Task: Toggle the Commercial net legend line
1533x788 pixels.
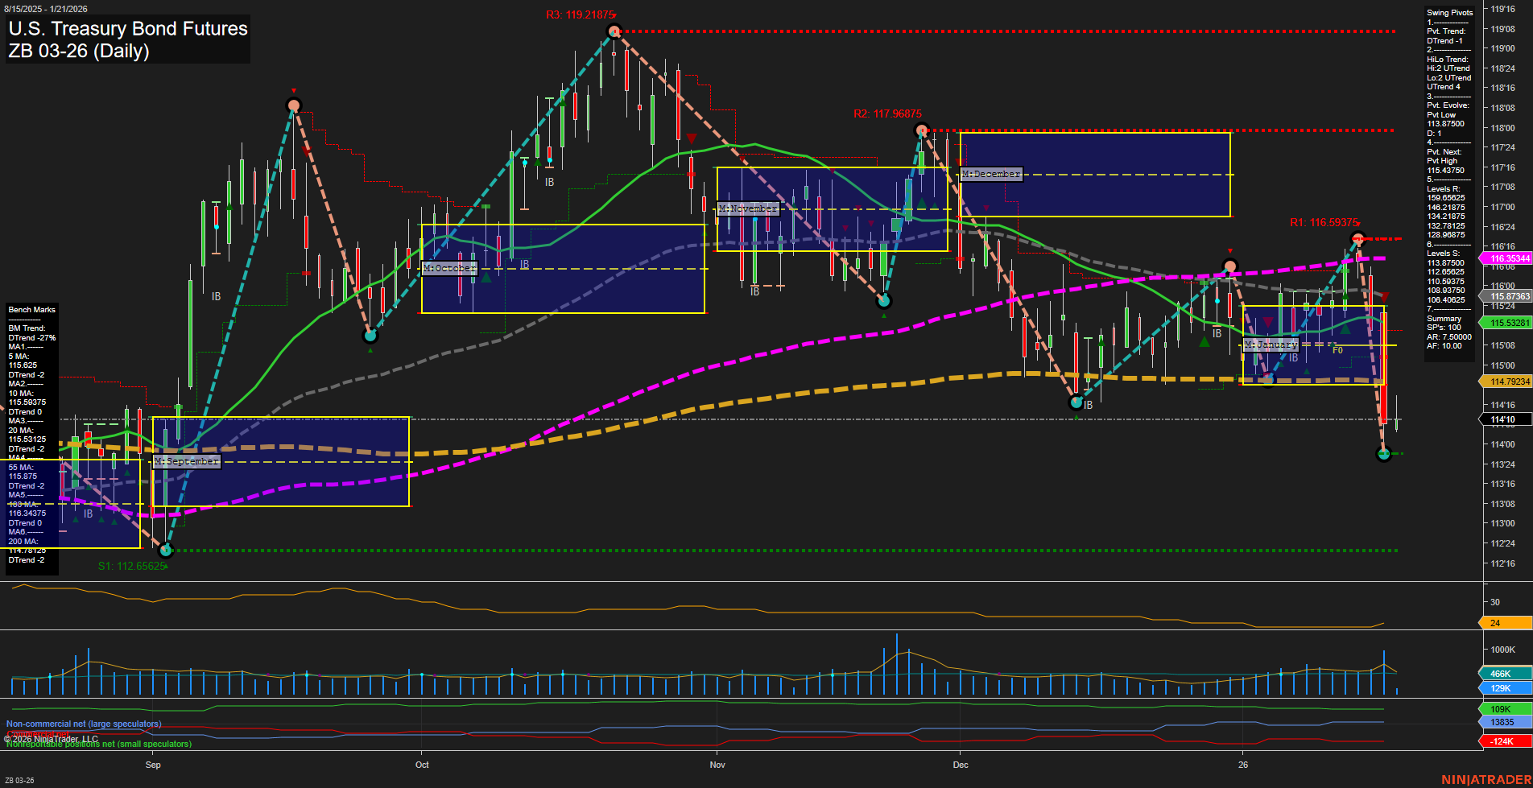Action: [x=36, y=732]
